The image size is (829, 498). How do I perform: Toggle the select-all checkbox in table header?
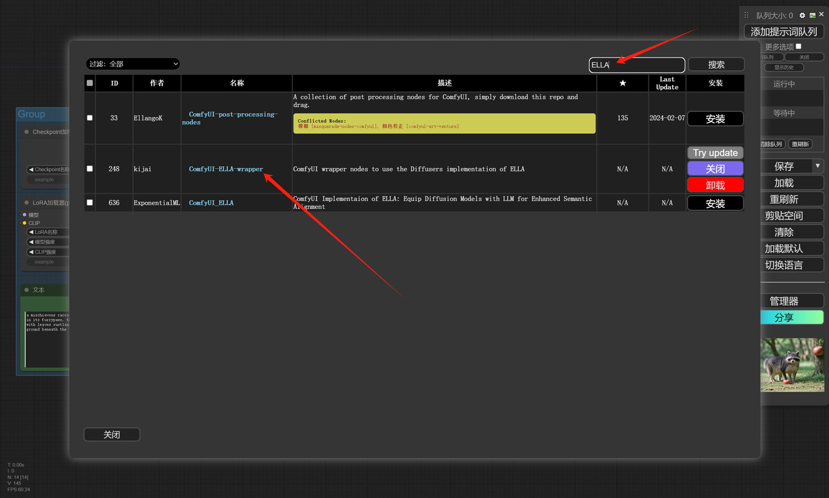[x=90, y=83]
